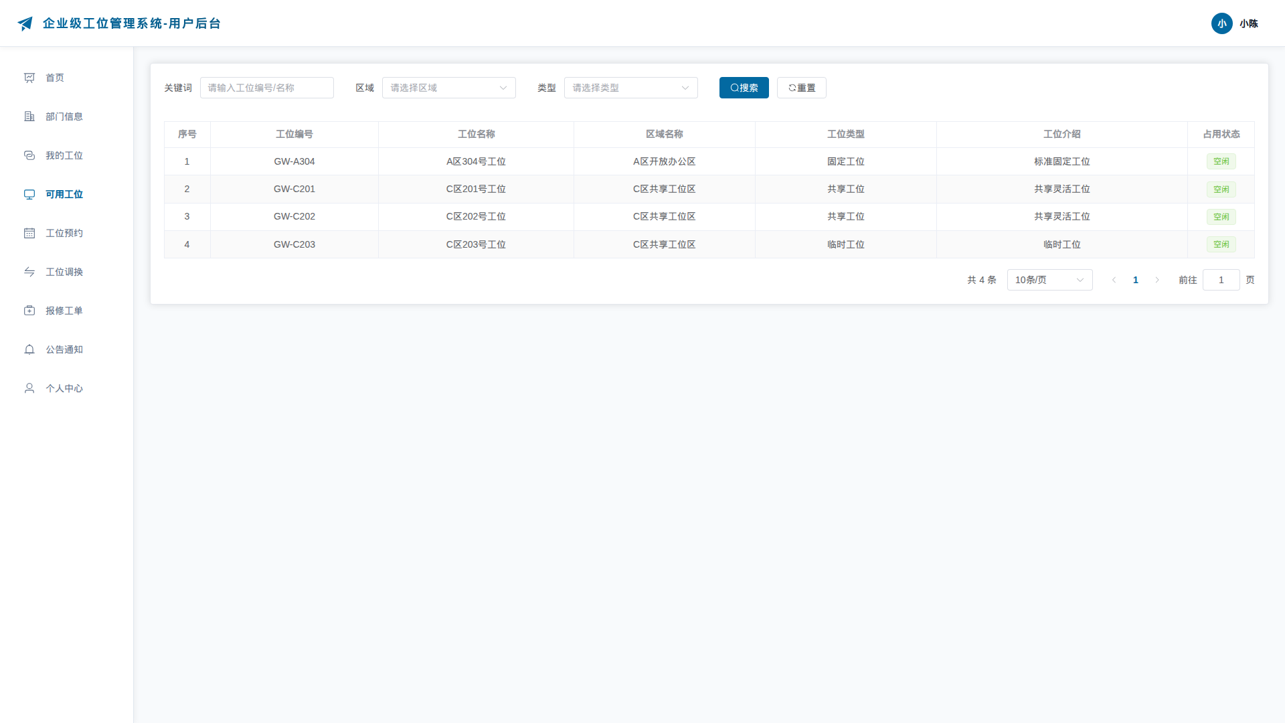The height and width of the screenshot is (723, 1285).
Task: Click cell C区202号工位
Action: pyautogui.click(x=477, y=216)
